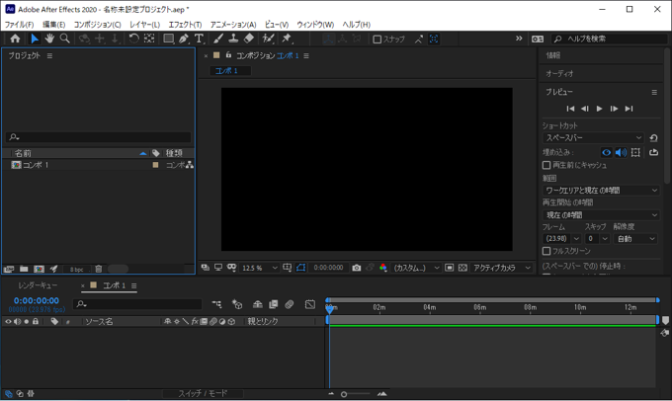672x401 pixels.
Task: Click the ヘルプを検索 search field
Action: (610, 39)
